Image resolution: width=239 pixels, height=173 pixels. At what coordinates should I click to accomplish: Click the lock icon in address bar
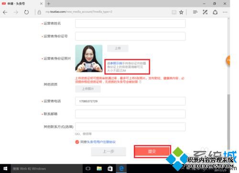(39, 12)
